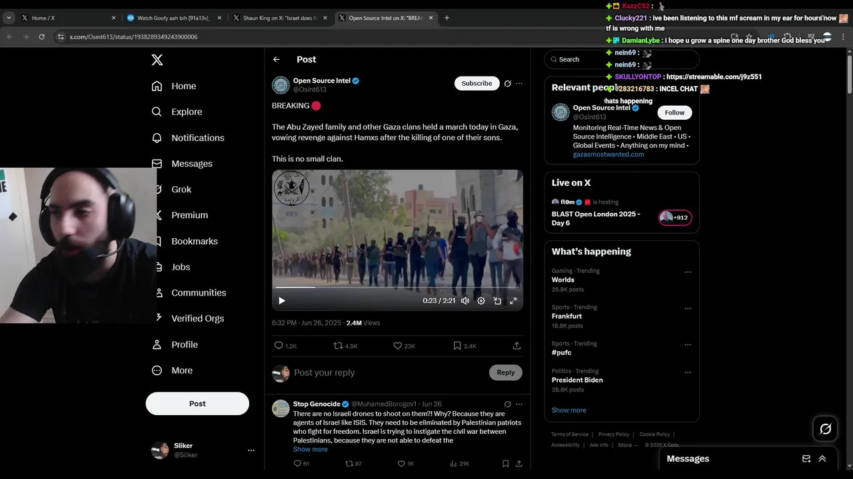Mute the video with the speaker icon
853x479 pixels.
(465, 301)
